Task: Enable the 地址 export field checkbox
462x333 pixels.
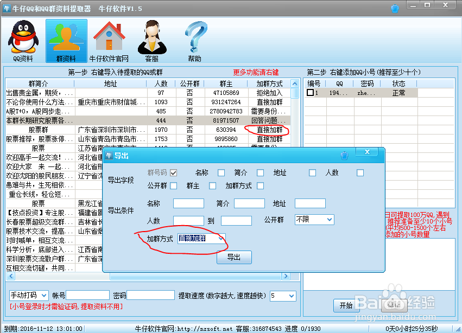Action: (312, 173)
